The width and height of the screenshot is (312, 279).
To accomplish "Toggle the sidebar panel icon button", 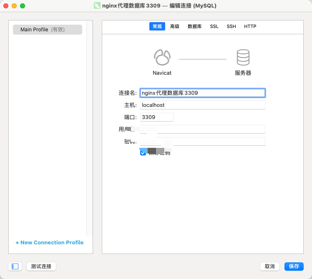I will tap(15, 266).
